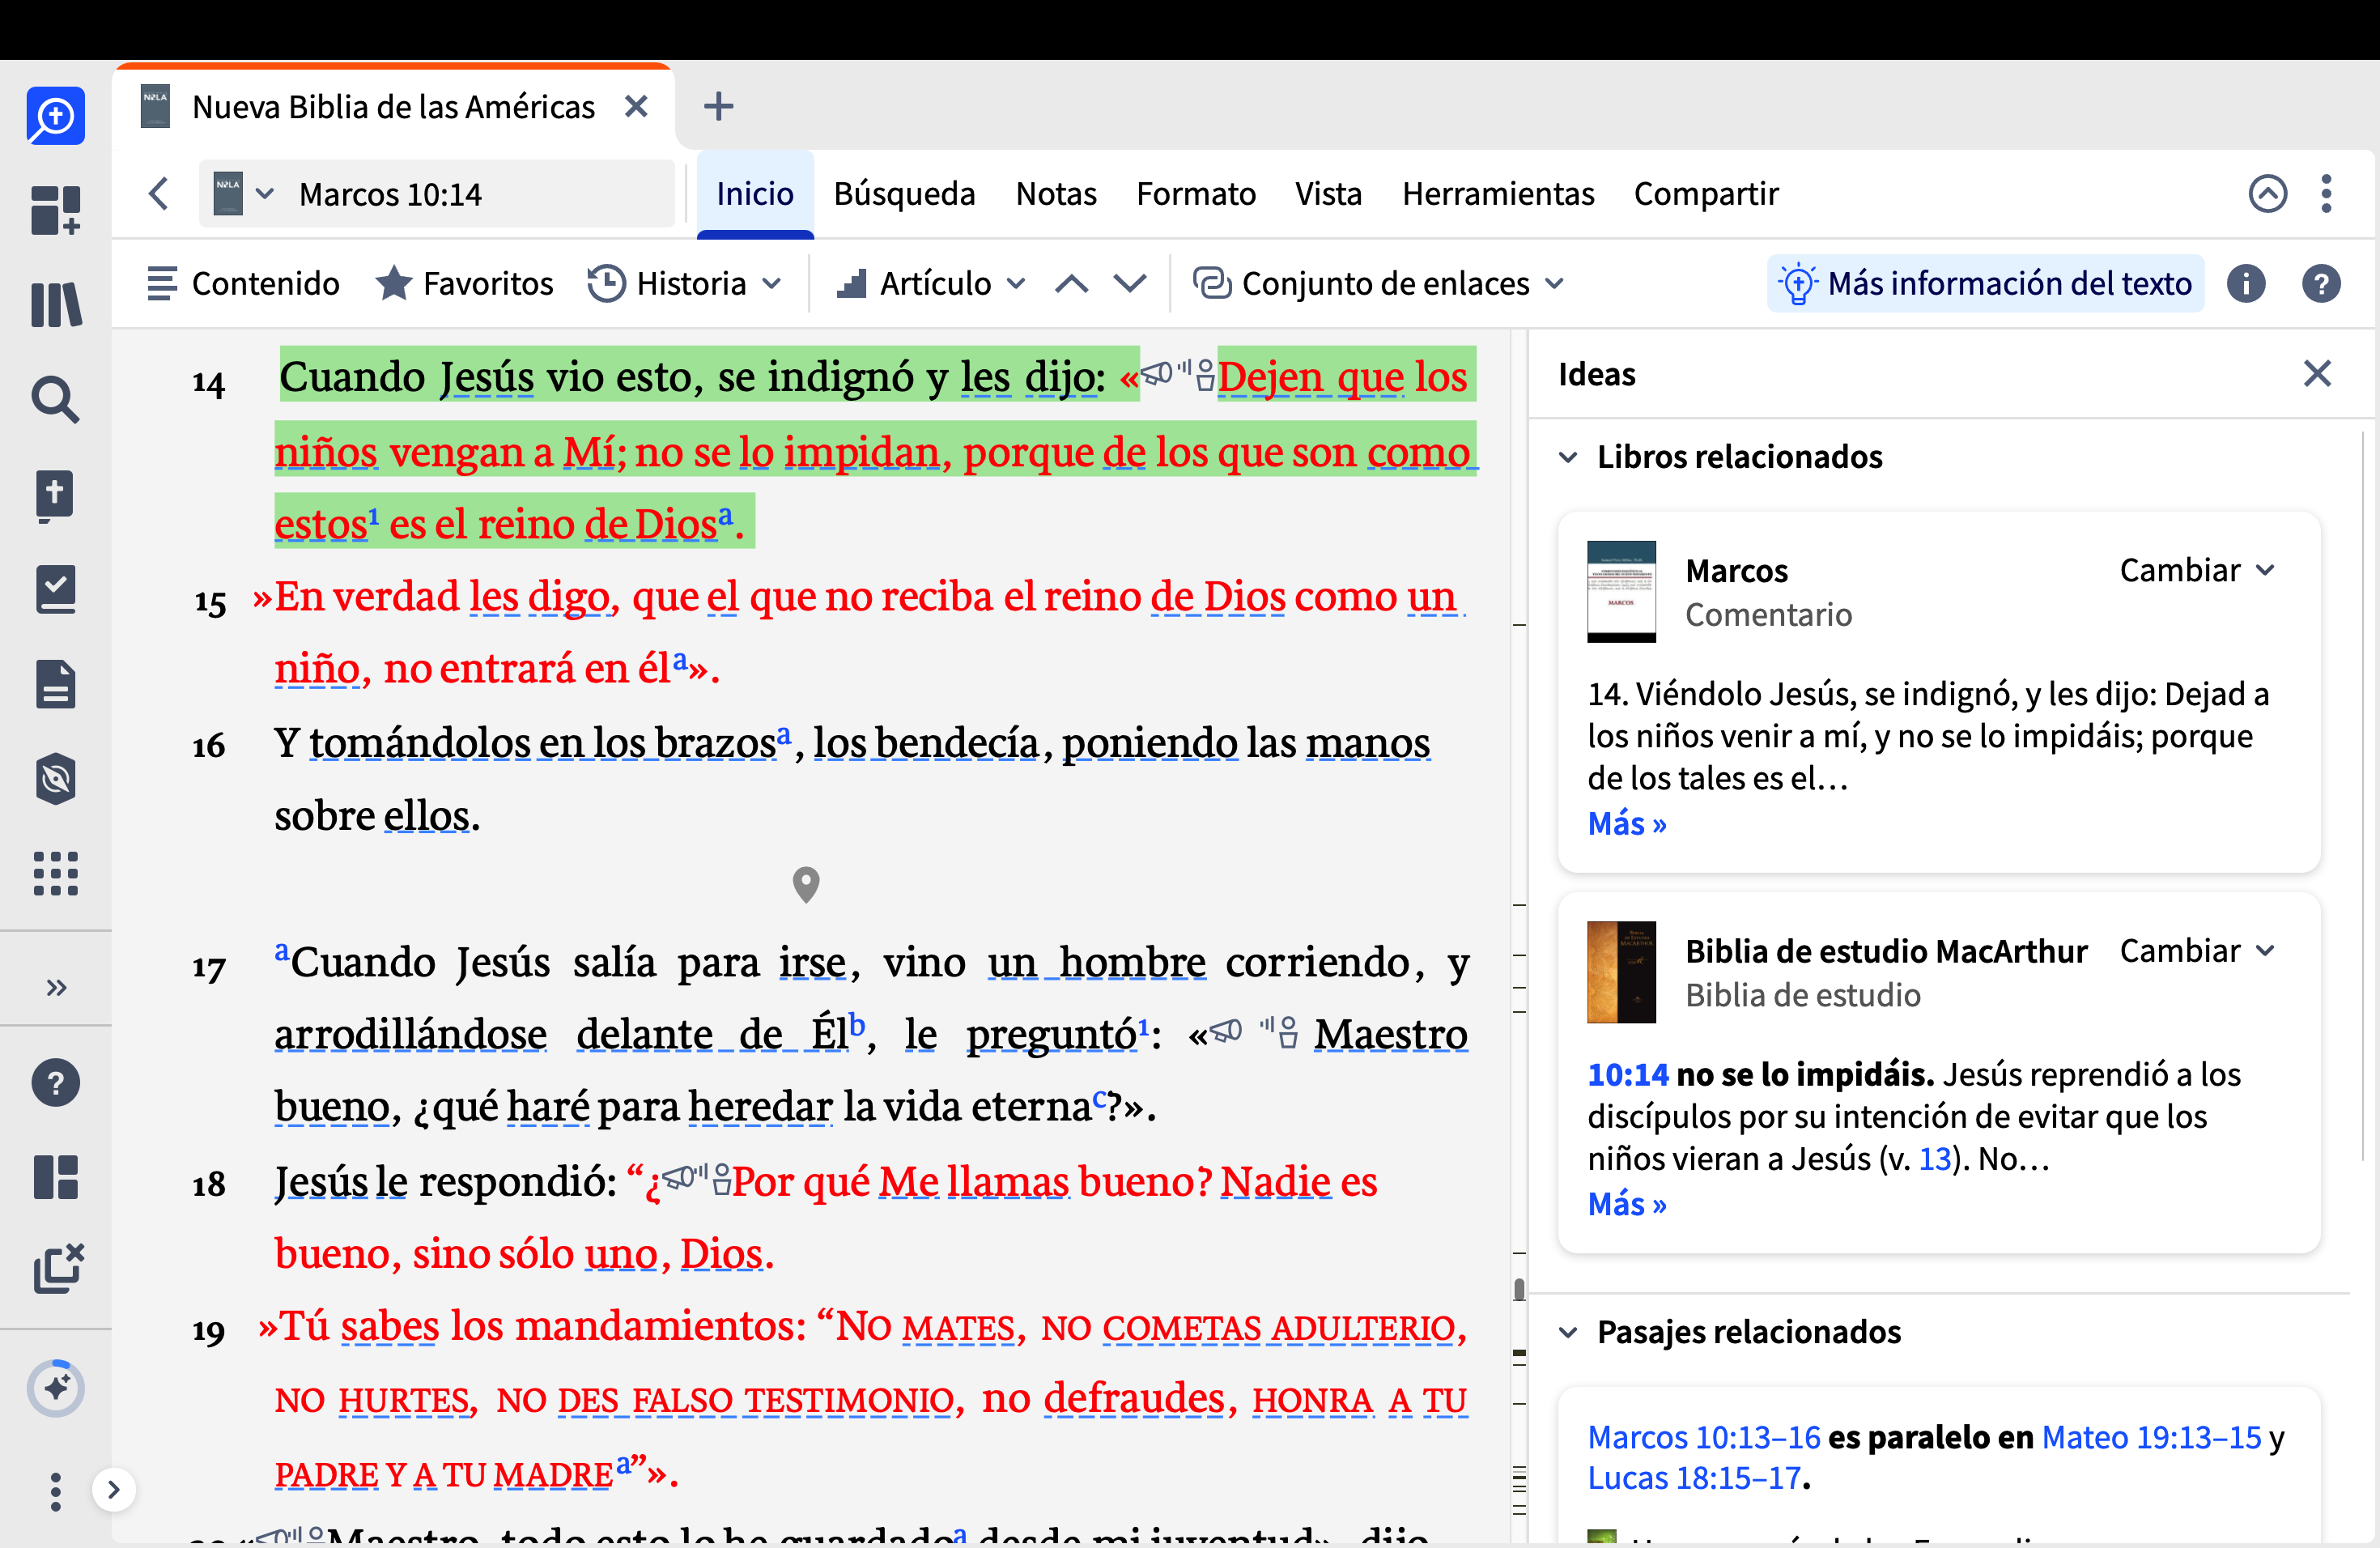Image resolution: width=2380 pixels, height=1548 pixels.
Task: Open the nine-dot apps grid icon
Action: click(55, 873)
